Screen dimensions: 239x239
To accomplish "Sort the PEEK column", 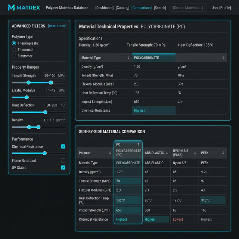I will [223, 153].
